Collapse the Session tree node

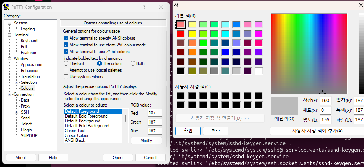point(10,23)
